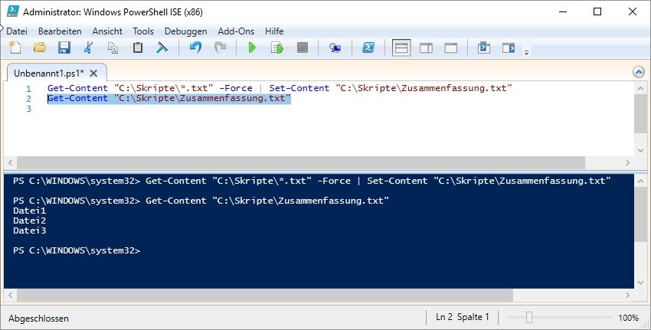
Task: Launch PowerShell.exe via the blue console icon
Action: pyautogui.click(x=368, y=48)
